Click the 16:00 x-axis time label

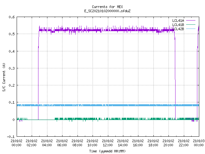click(x=138, y=145)
